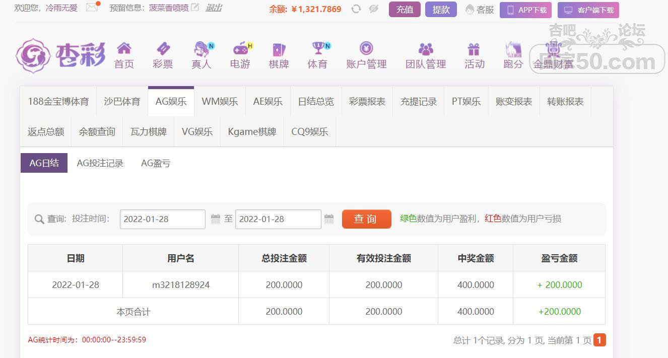Viewport: 668px width, 358px height.
Task: Switch to the 沙巴体育 tab
Action: pyautogui.click(x=122, y=101)
